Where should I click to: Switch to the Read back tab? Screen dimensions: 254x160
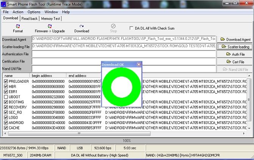click(30, 18)
